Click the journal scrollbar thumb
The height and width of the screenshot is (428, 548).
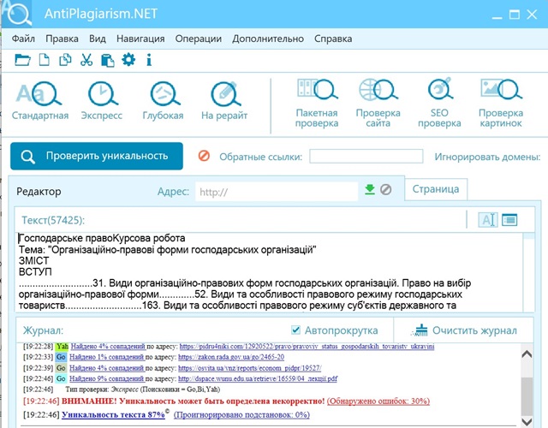[527, 396]
